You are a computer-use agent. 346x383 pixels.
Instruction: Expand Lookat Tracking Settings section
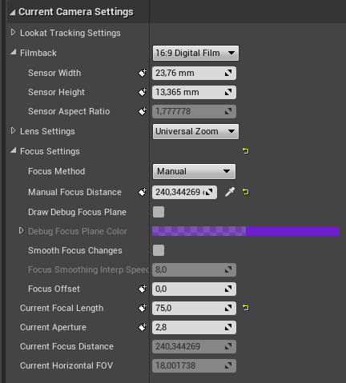[13, 33]
